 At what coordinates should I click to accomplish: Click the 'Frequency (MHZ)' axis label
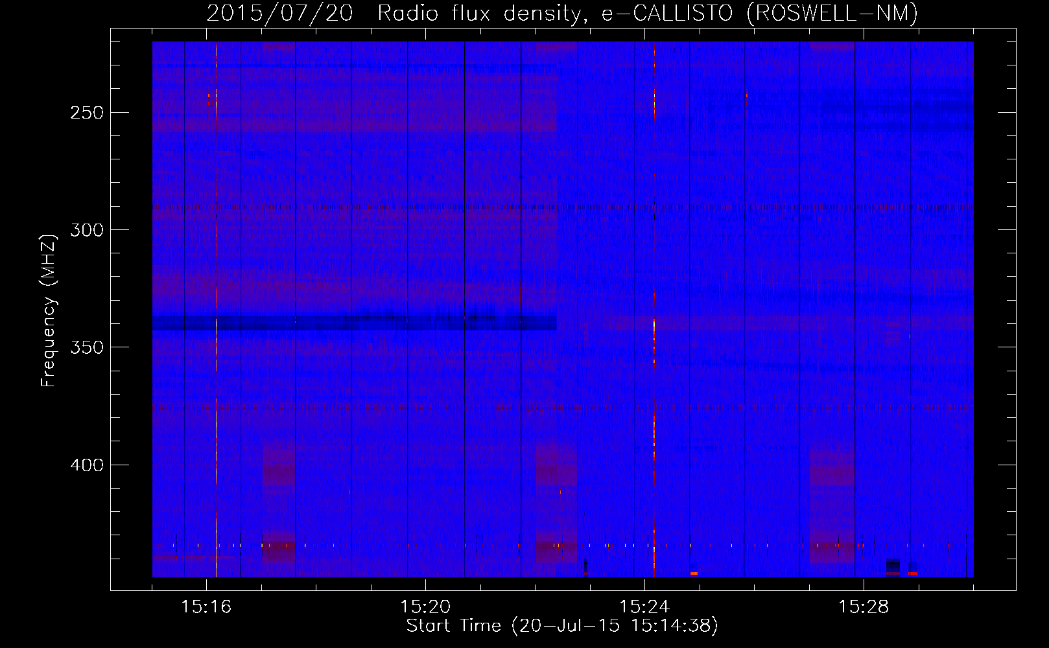tap(49, 311)
